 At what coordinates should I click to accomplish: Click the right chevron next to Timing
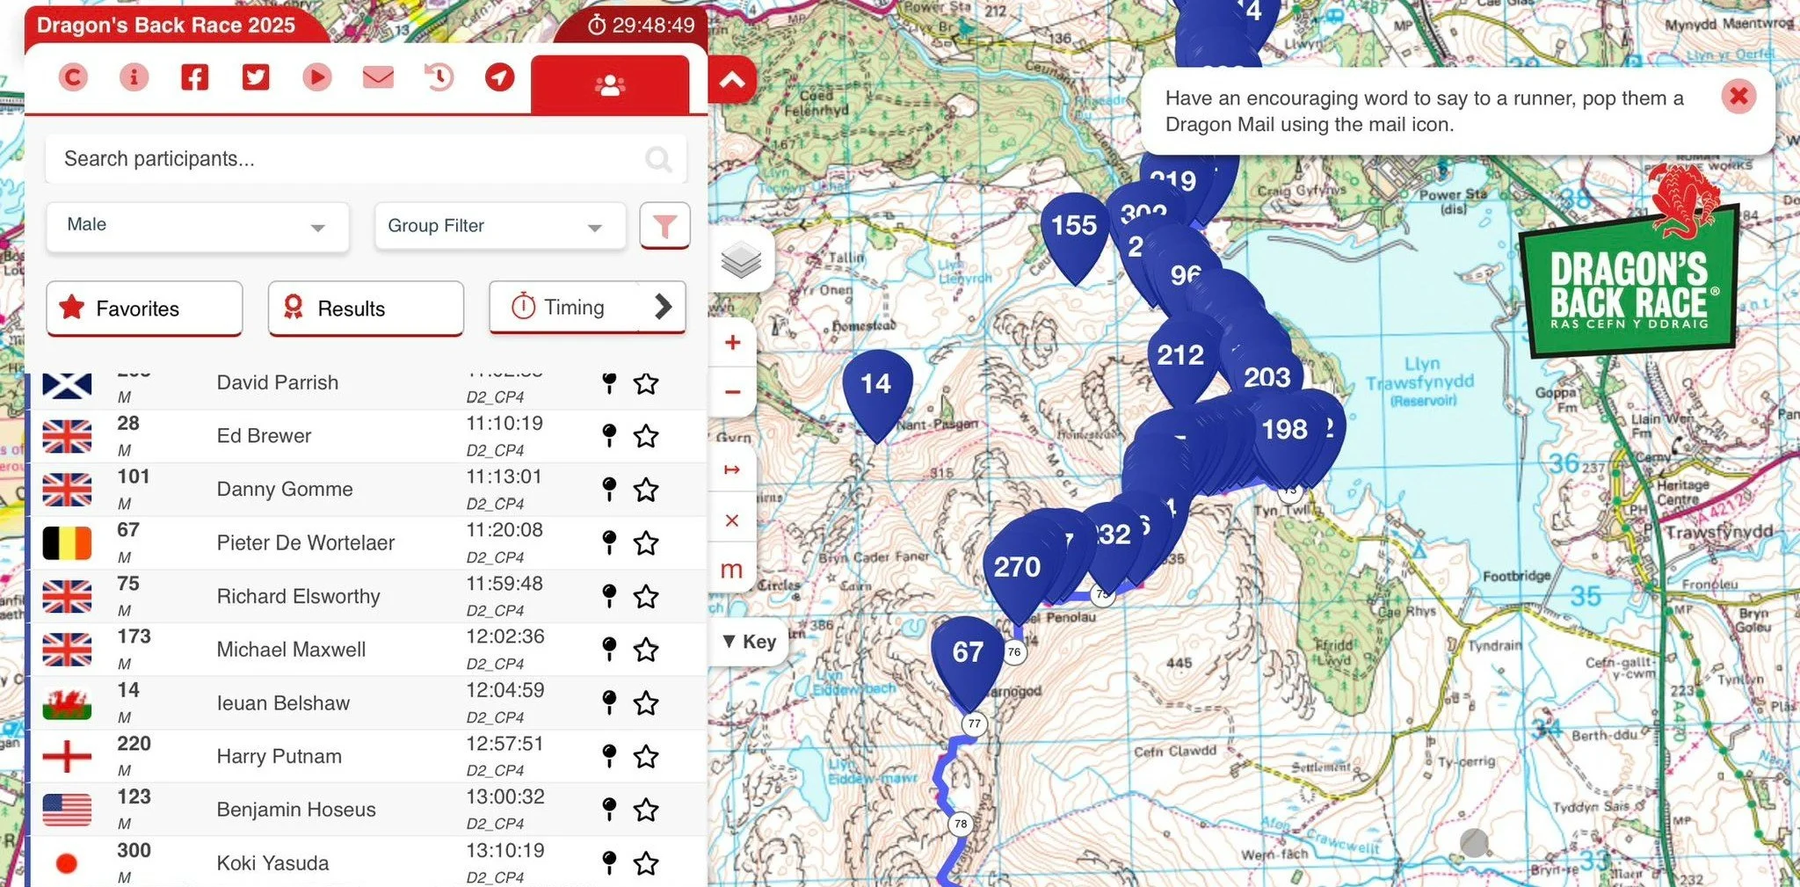(664, 307)
